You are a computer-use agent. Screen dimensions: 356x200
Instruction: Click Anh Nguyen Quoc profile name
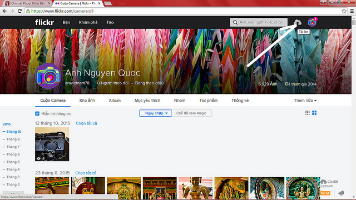102,73
